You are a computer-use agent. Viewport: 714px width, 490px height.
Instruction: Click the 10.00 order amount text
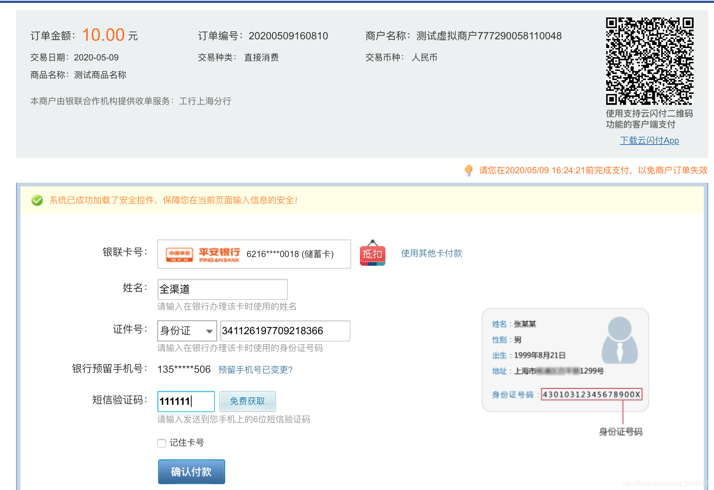click(103, 35)
